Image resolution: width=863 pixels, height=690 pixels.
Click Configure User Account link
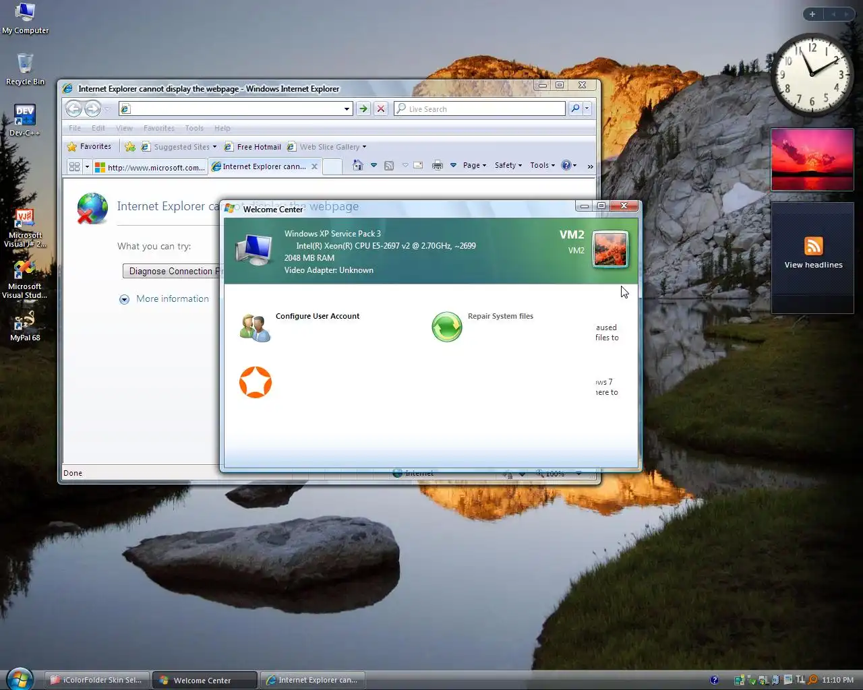click(x=318, y=316)
